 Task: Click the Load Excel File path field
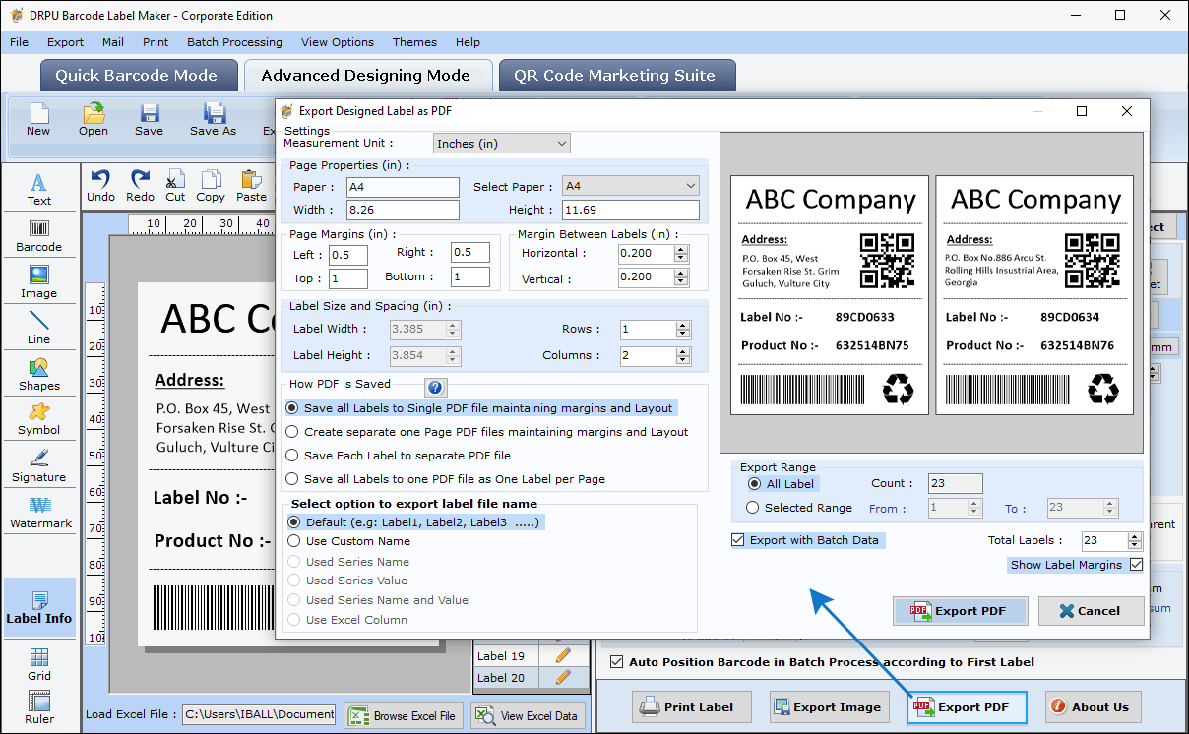259,714
